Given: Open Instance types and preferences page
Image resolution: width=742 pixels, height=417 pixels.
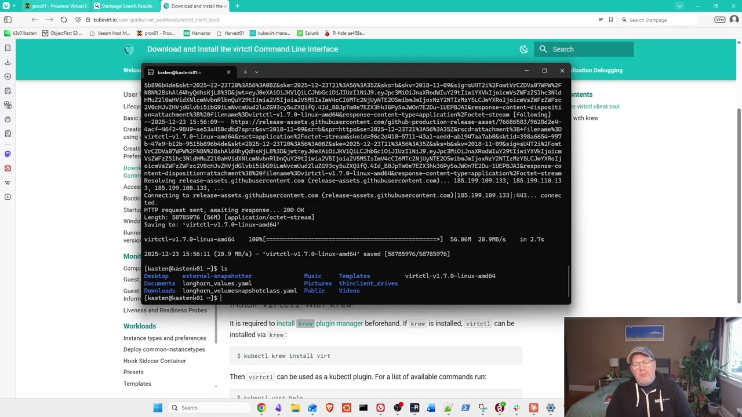Looking at the screenshot, I should (x=165, y=338).
